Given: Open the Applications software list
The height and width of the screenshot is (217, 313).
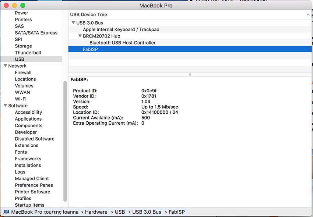Looking at the screenshot, I should point(28,119).
